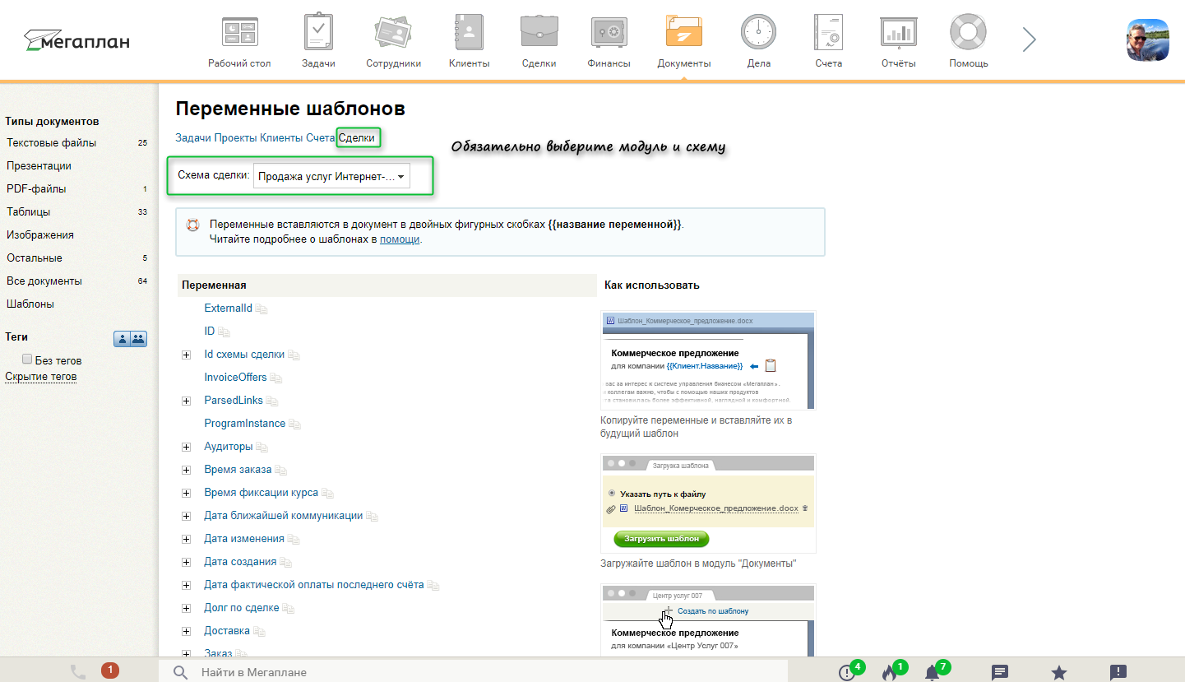Open favorites star icon
The width and height of the screenshot is (1185, 682).
click(x=1059, y=672)
